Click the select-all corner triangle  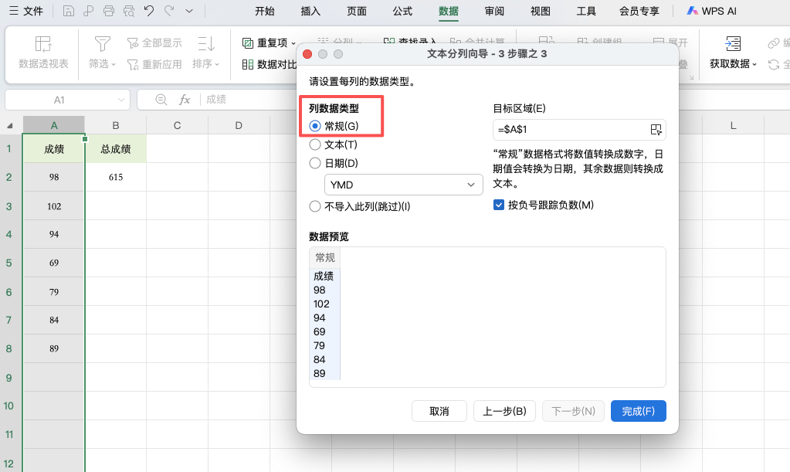[9, 125]
